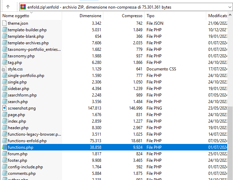Click file name header.php
The width and height of the screenshot is (233, 180).
tap(18, 128)
